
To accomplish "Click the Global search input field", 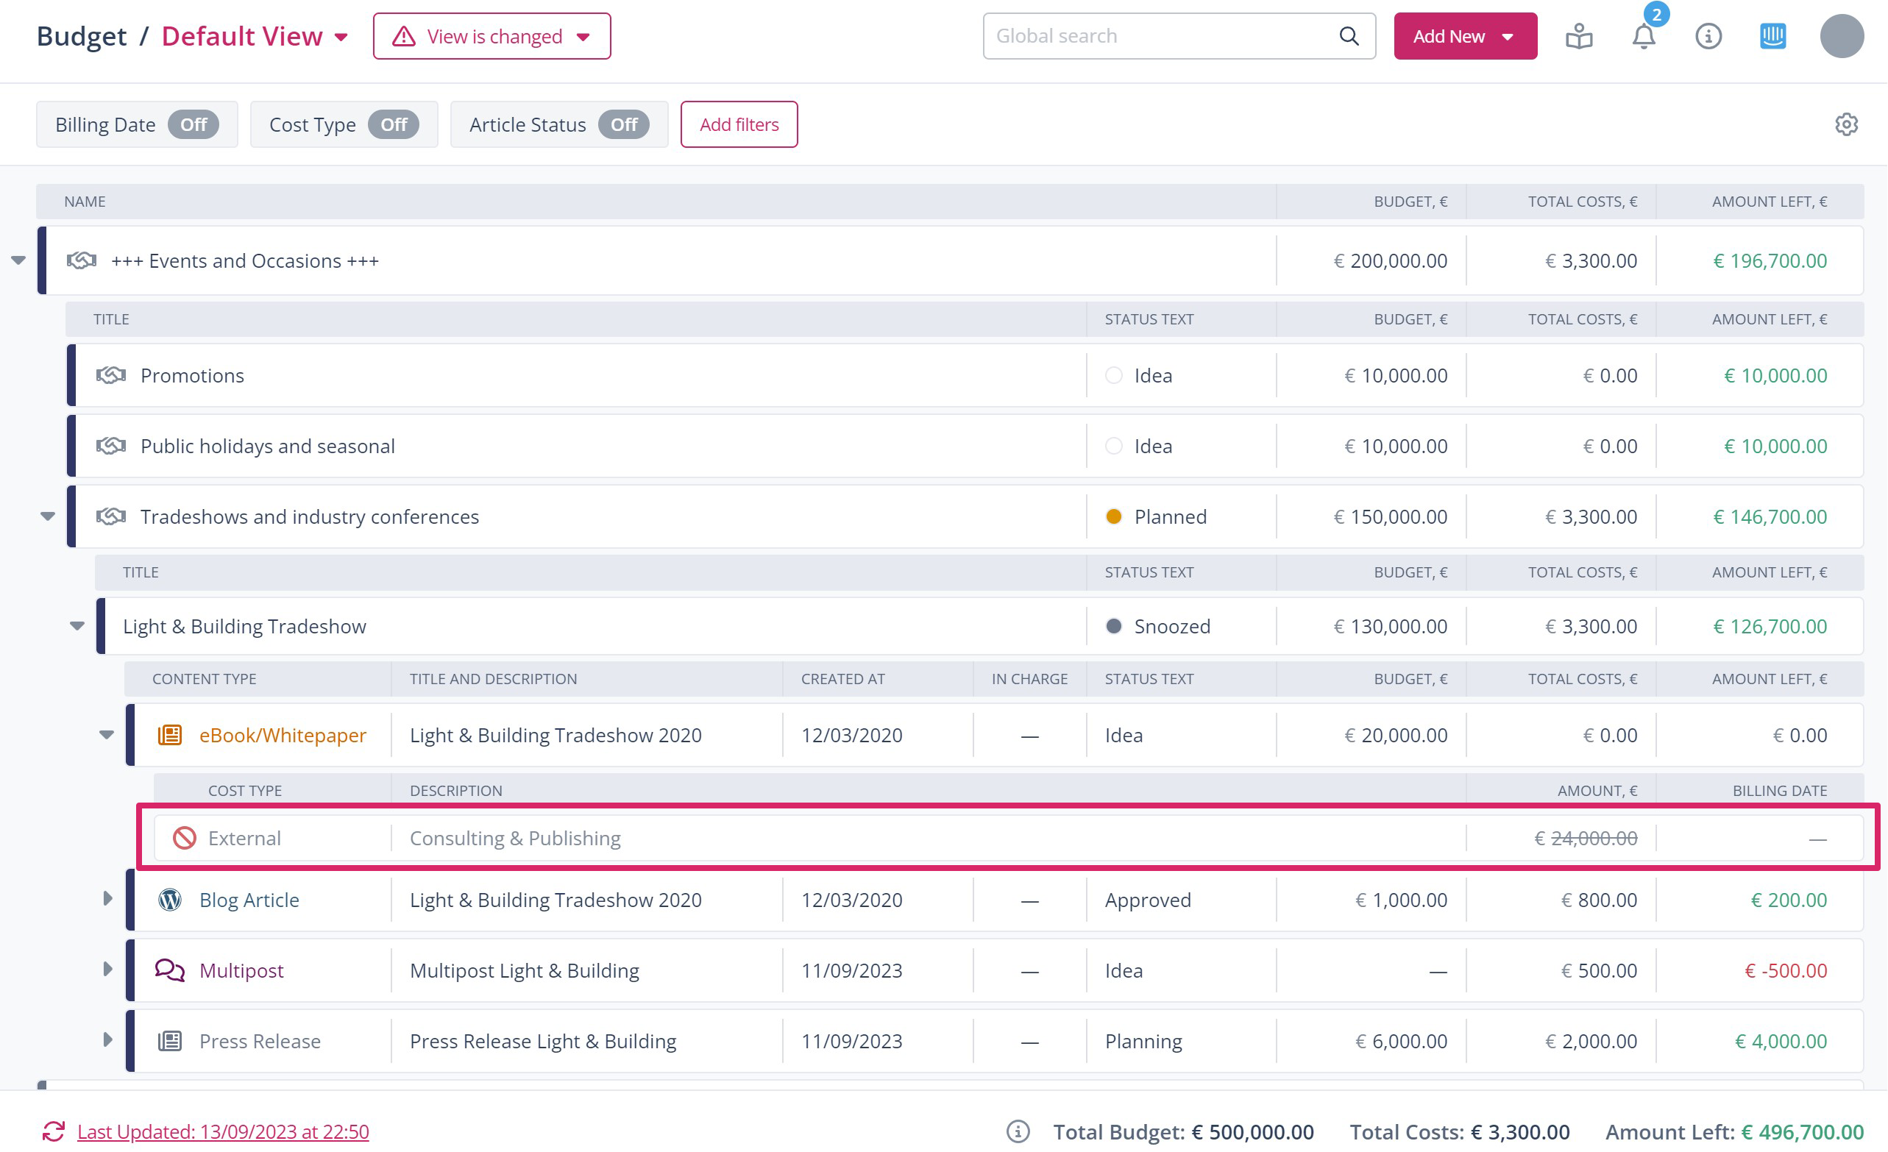I will coord(1157,36).
